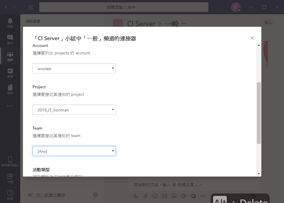The width and height of the screenshot is (284, 203).
Task: Open the Calendar meetings icon
Action: tap(10, 73)
